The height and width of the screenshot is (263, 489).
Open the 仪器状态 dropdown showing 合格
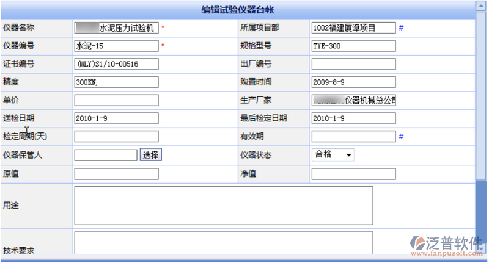tap(333, 155)
